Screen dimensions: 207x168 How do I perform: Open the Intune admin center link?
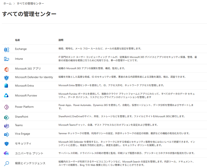[x=19, y=59]
